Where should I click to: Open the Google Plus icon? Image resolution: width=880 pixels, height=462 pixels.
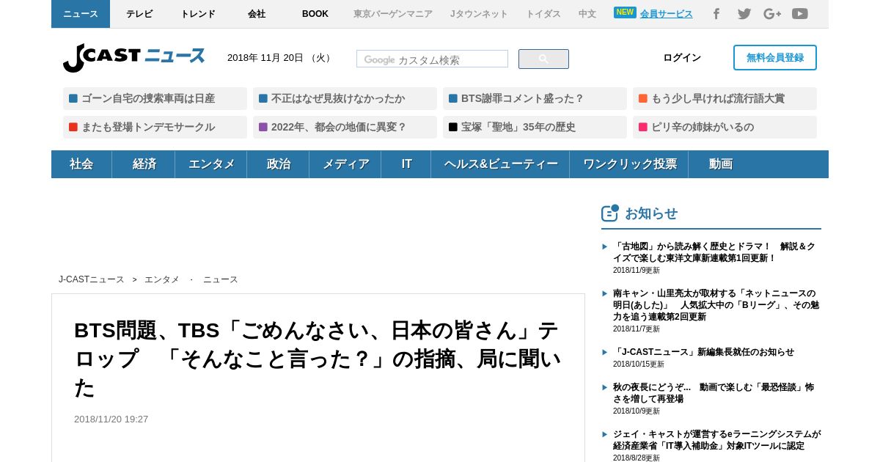pos(772,13)
